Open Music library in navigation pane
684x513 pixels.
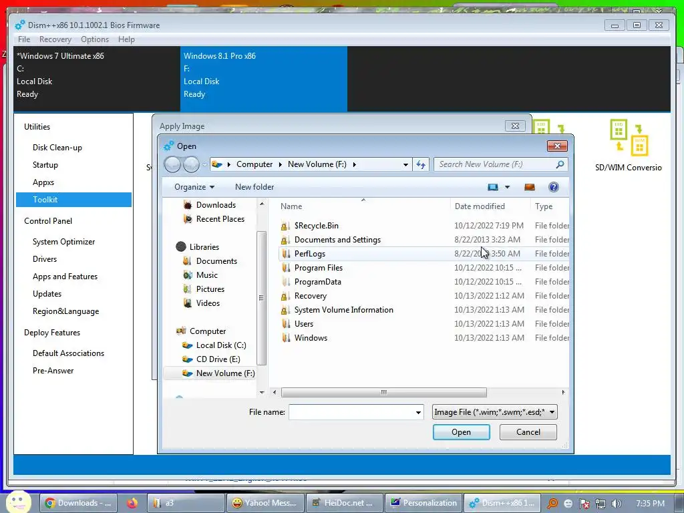point(206,275)
